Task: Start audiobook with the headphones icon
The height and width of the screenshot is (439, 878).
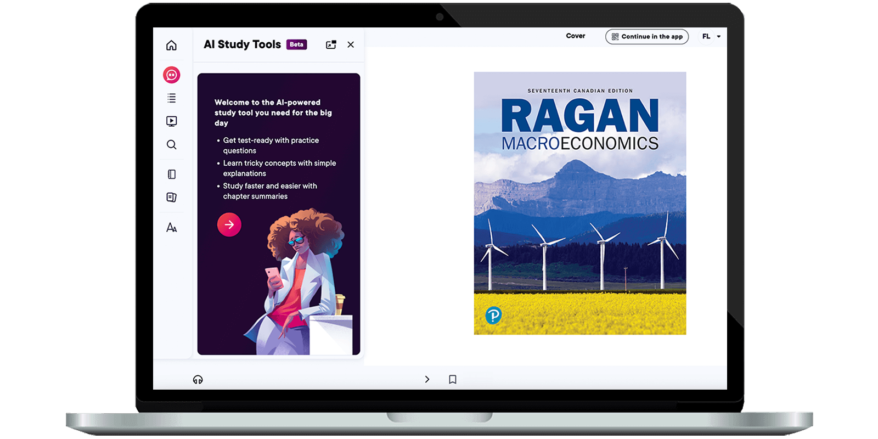Action: tap(198, 380)
